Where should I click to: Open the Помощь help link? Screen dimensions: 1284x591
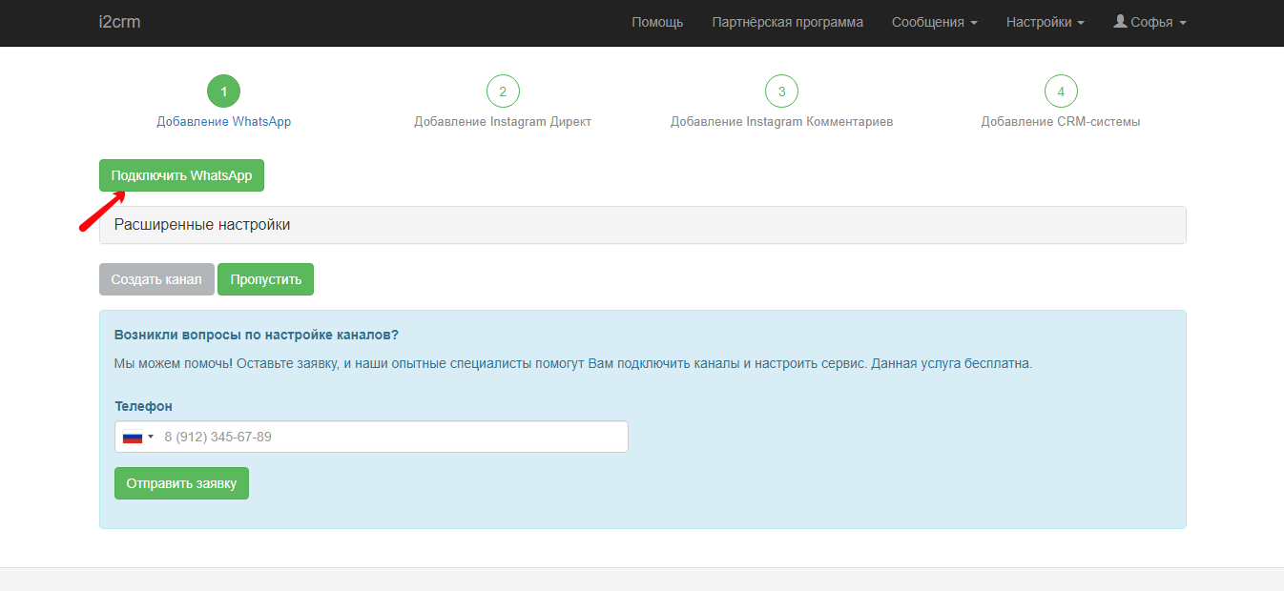(x=657, y=22)
